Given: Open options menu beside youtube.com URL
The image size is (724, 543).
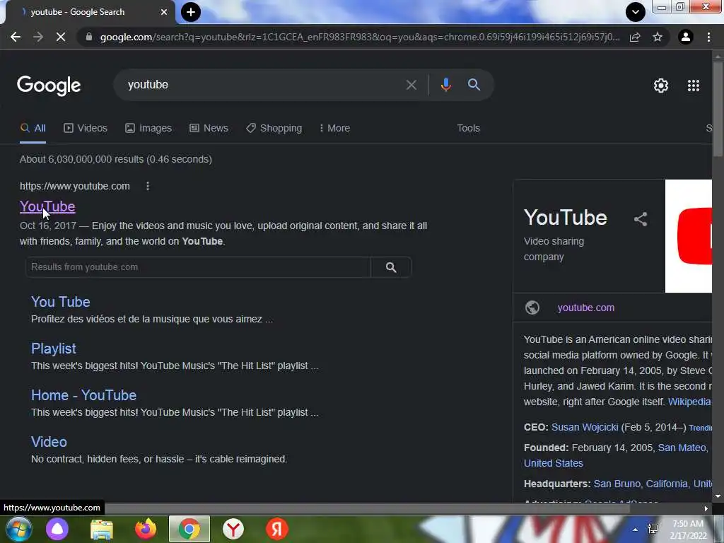Looking at the screenshot, I should [147, 186].
